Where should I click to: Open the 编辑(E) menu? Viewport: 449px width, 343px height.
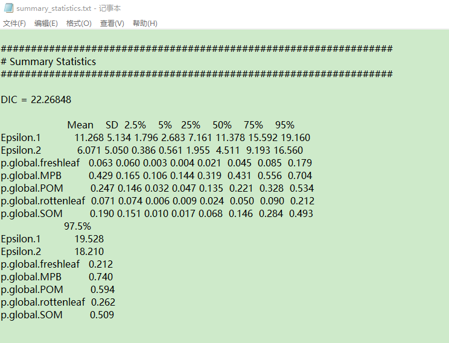click(x=46, y=24)
